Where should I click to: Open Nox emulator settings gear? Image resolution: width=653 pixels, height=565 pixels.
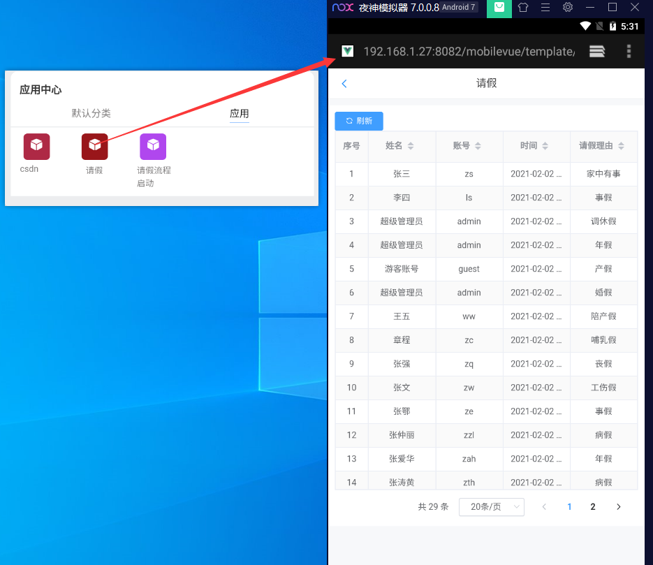568,8
